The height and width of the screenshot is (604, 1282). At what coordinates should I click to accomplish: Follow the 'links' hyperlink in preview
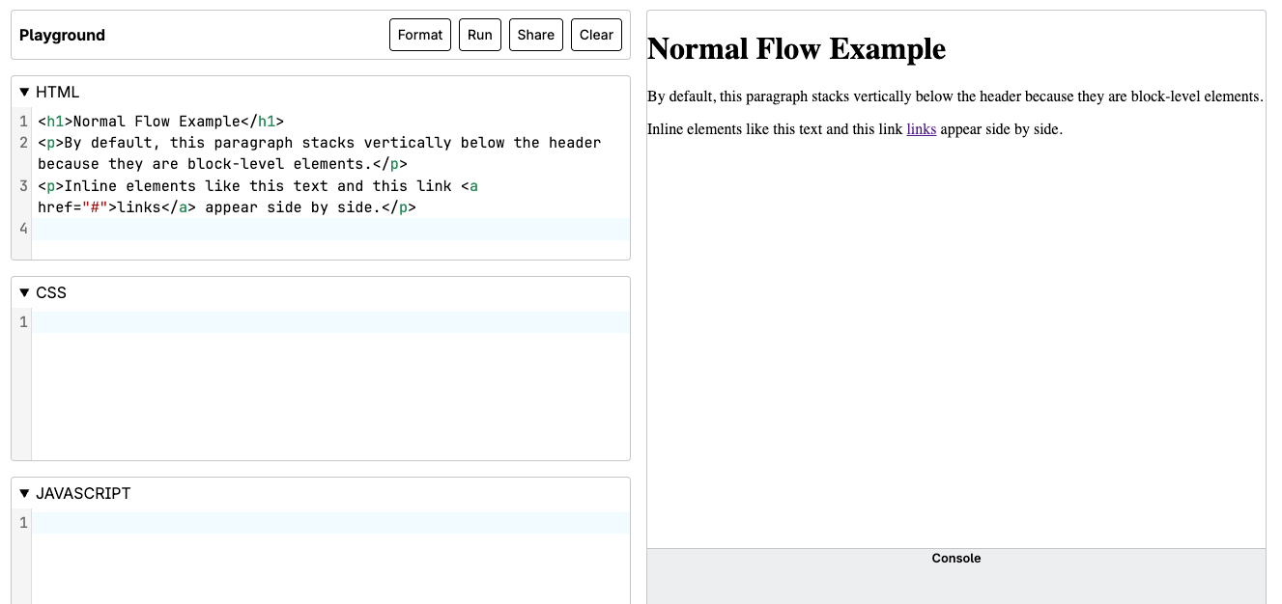921,129
